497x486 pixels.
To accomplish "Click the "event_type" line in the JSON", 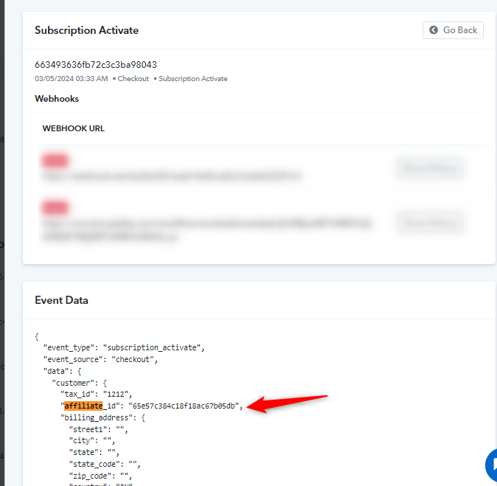I will pyautogui.click(x=124, y=348).
